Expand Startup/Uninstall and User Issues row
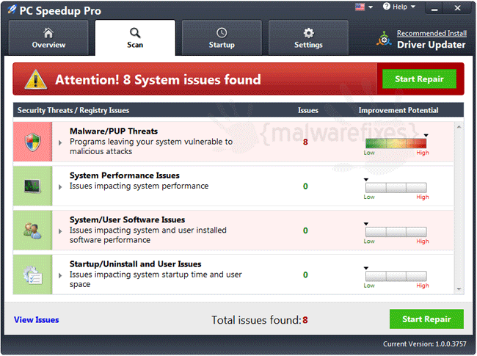 click(x=60, y=275)
